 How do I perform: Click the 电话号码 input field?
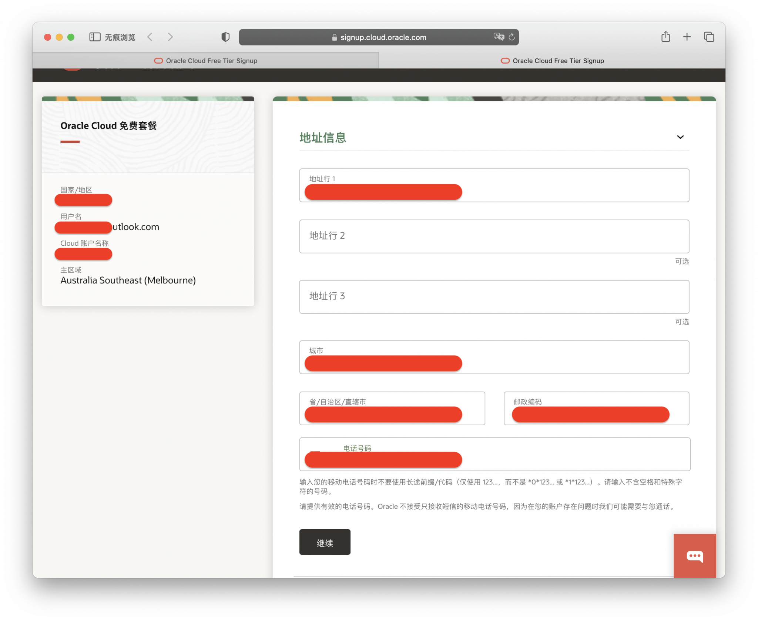pyautogui.click(x=494, y=454)
